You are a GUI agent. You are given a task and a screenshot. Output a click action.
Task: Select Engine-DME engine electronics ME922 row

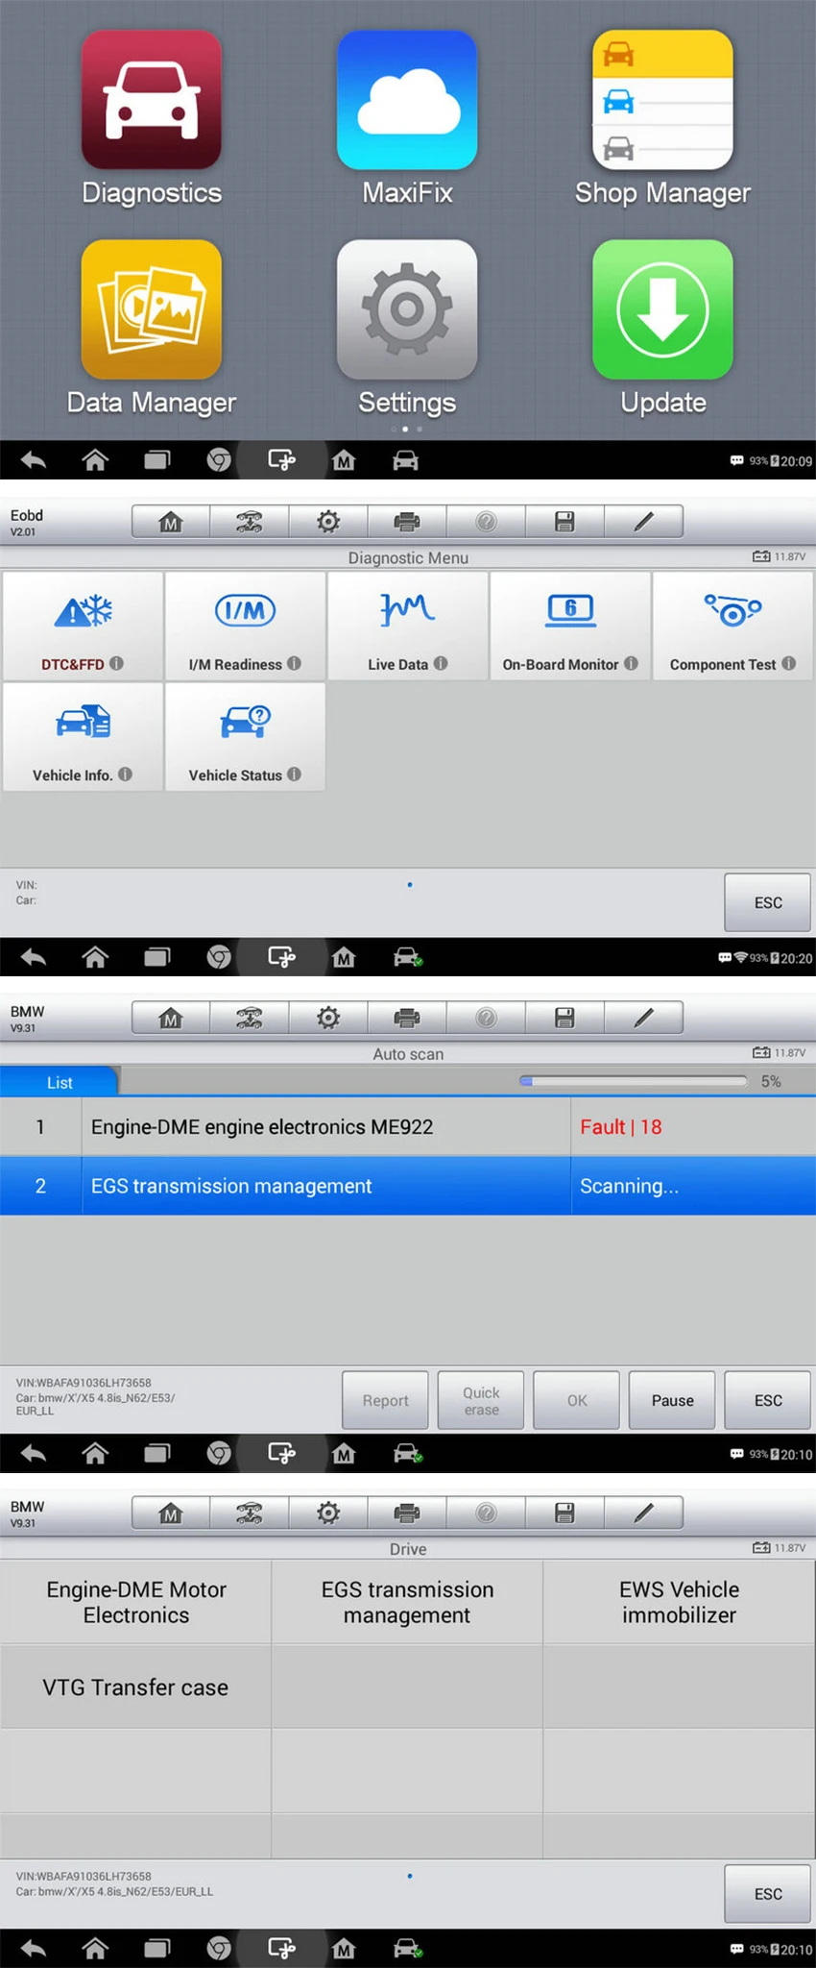[x=408, y=1126]
